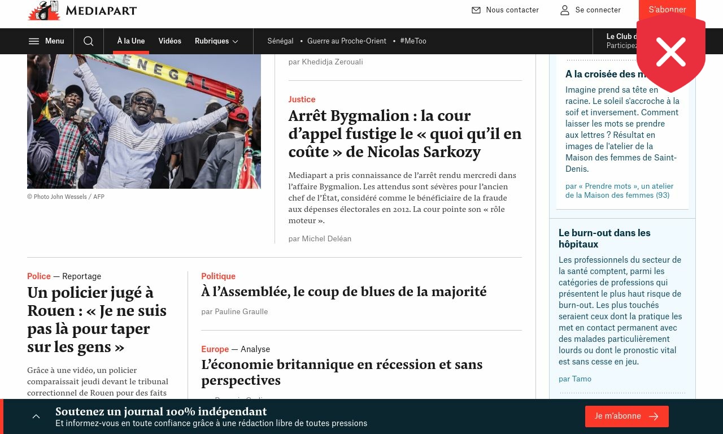This screenshot has height=434, width=723.
Task: Open À l'Assemblée coup de blues article
Action: (x=344, y=292)
